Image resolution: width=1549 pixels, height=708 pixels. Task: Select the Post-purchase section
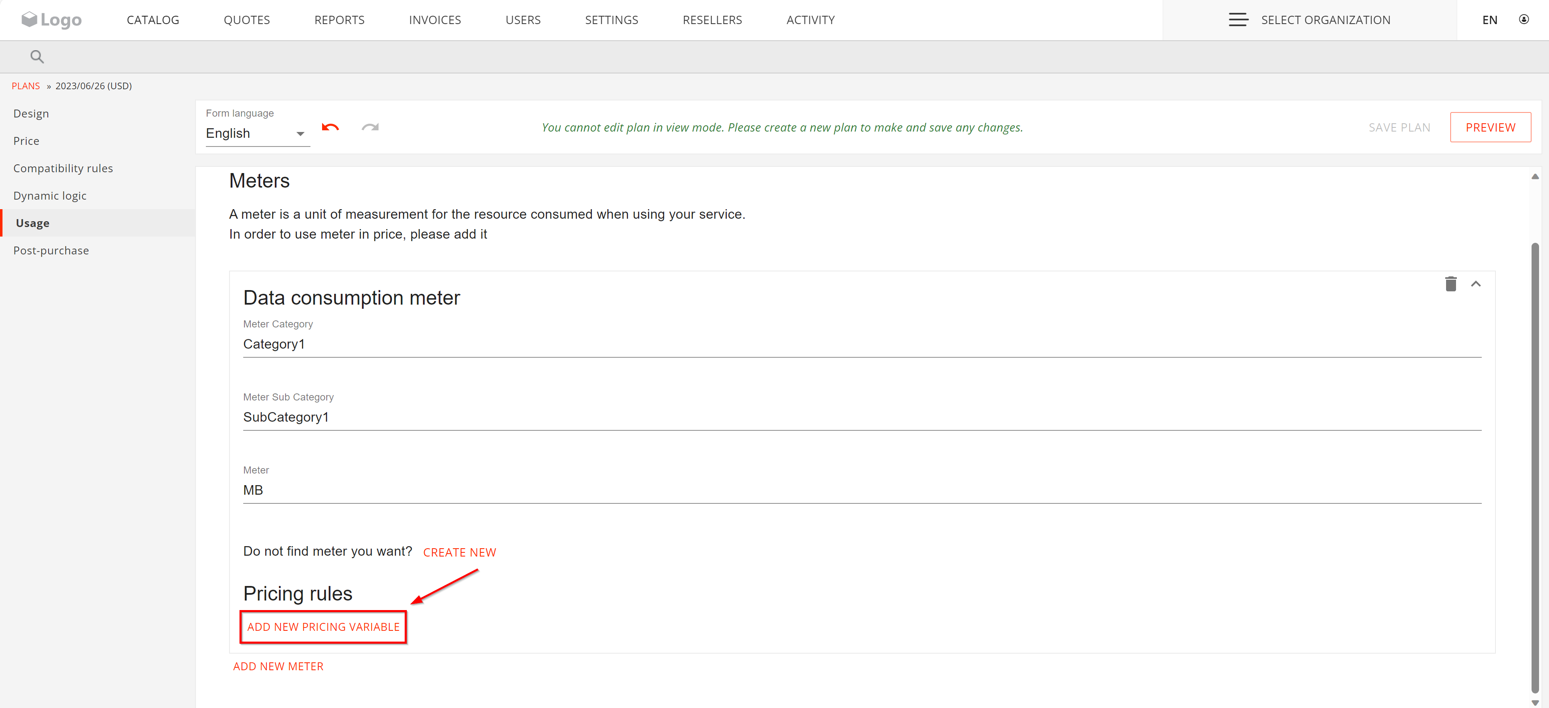point(98,250)
